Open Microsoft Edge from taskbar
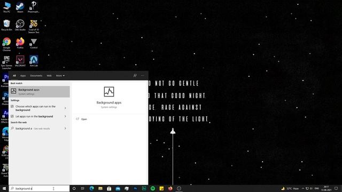The width and height of the screenshot is (342, 192). click(x=91, y=188)
